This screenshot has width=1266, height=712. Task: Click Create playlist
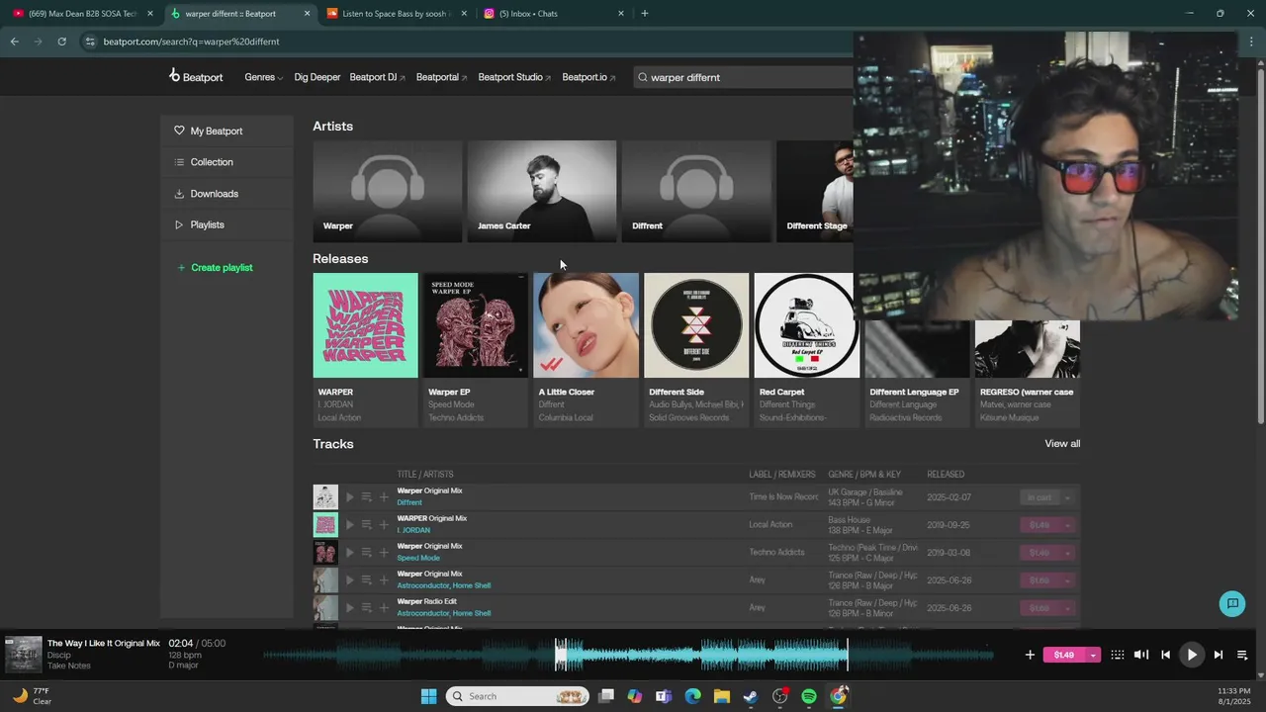215,267
